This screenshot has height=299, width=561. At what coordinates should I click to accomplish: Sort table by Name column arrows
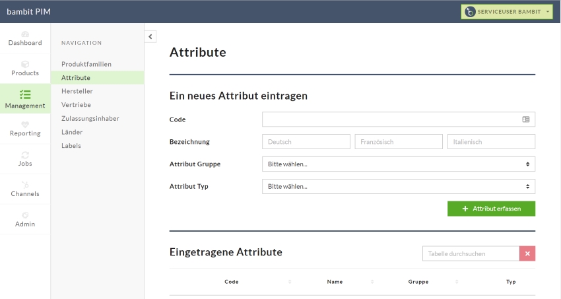click(372, 282)
